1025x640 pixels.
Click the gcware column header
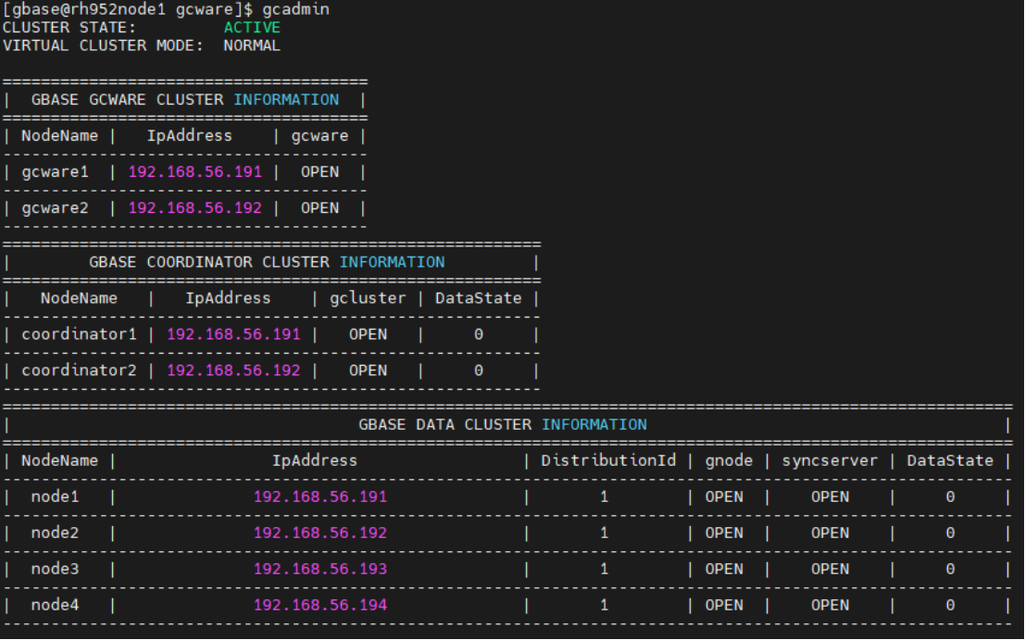pyautogui.click(x=319, y=136)
